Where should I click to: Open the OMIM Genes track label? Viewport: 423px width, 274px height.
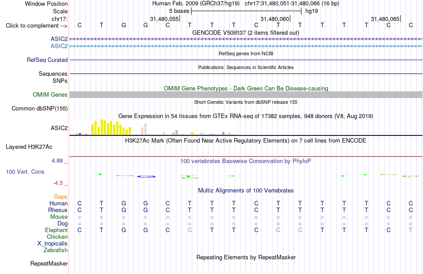50,95
